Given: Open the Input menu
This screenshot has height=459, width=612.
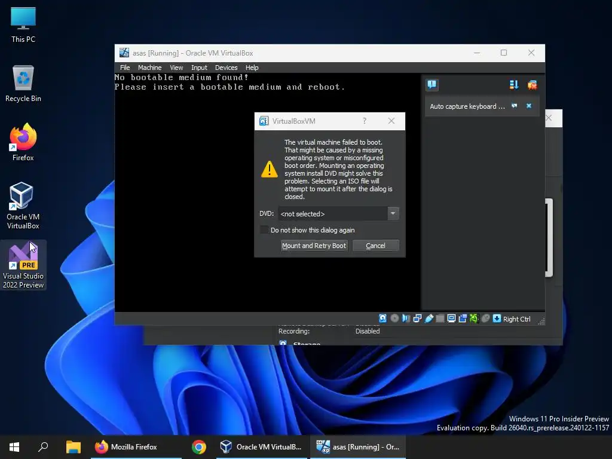Looking at the screenshot, I should [x=199, y=68].
